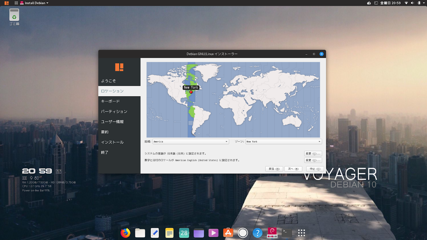427x240 pixels.
Task: Click the white circle dock icon
Action: (x=243, y=233)
